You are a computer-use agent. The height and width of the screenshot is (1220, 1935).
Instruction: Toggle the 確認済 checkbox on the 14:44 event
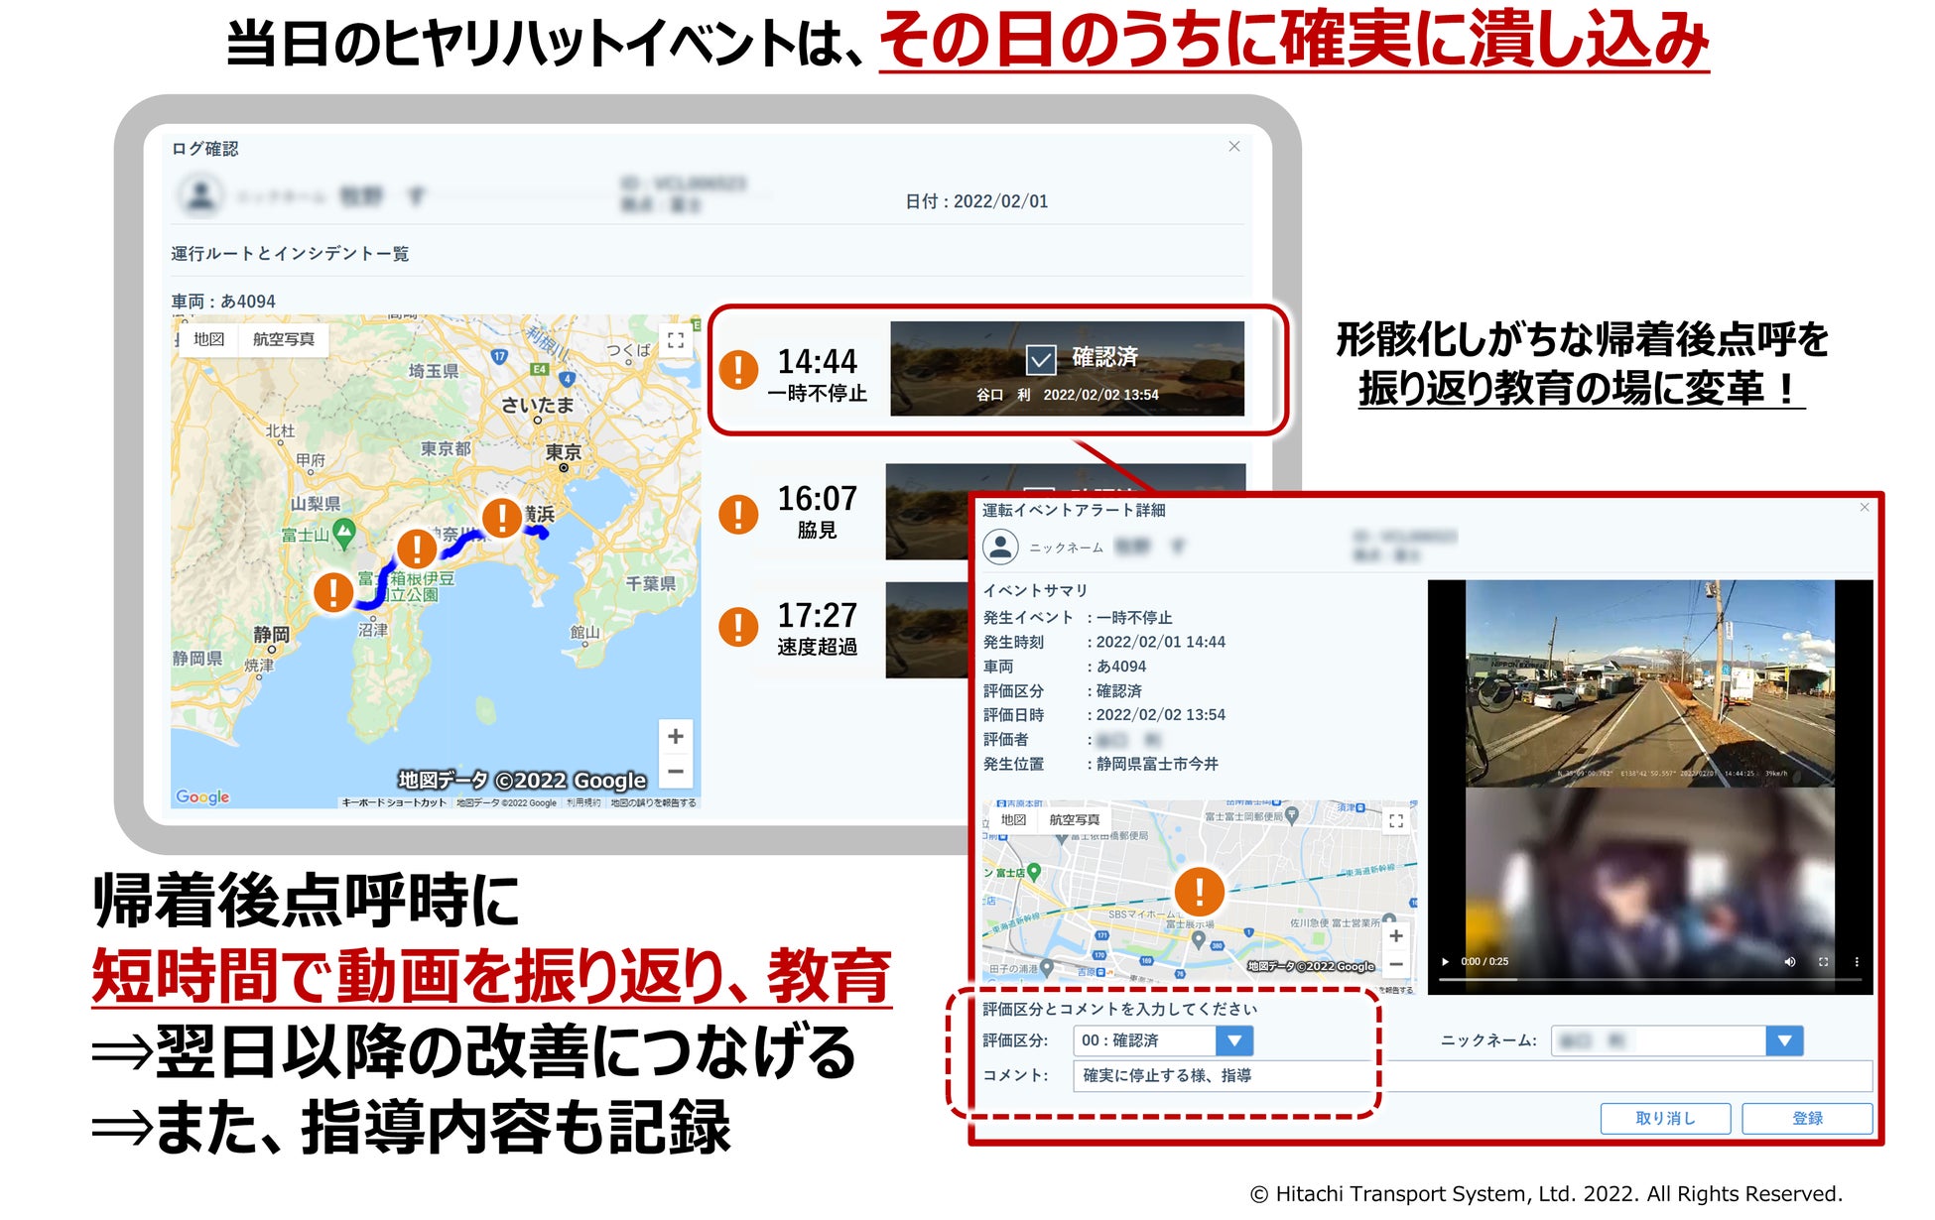[1040, 359]
